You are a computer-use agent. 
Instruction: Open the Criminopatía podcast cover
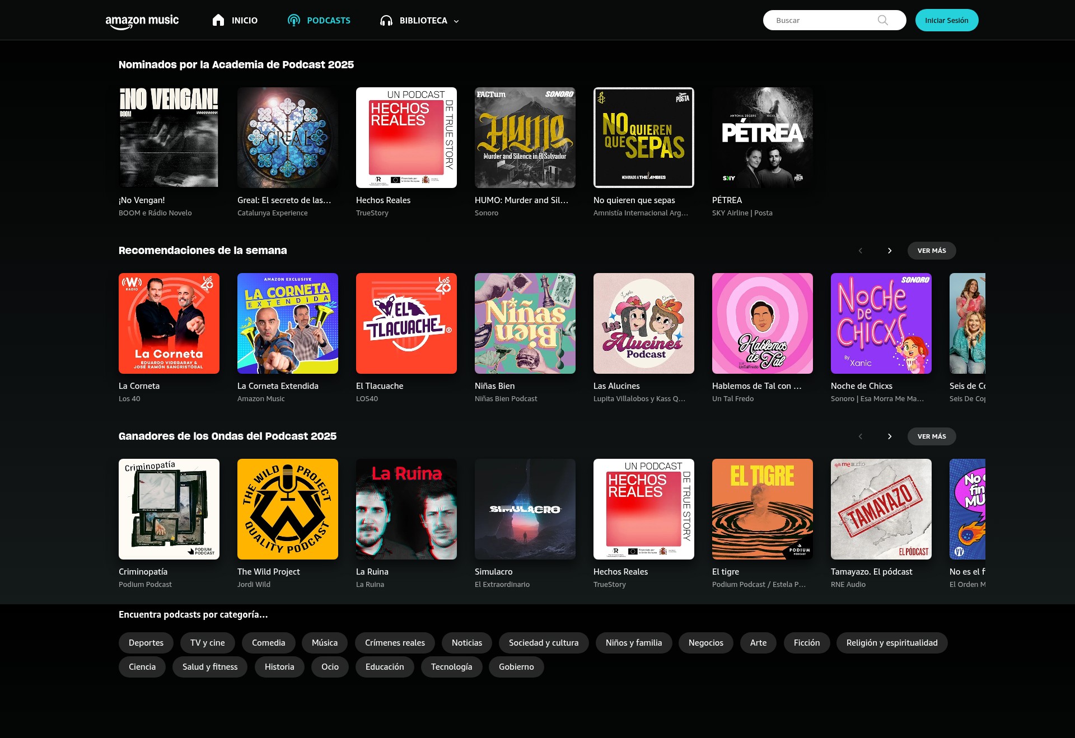click(x=169, y=509)
